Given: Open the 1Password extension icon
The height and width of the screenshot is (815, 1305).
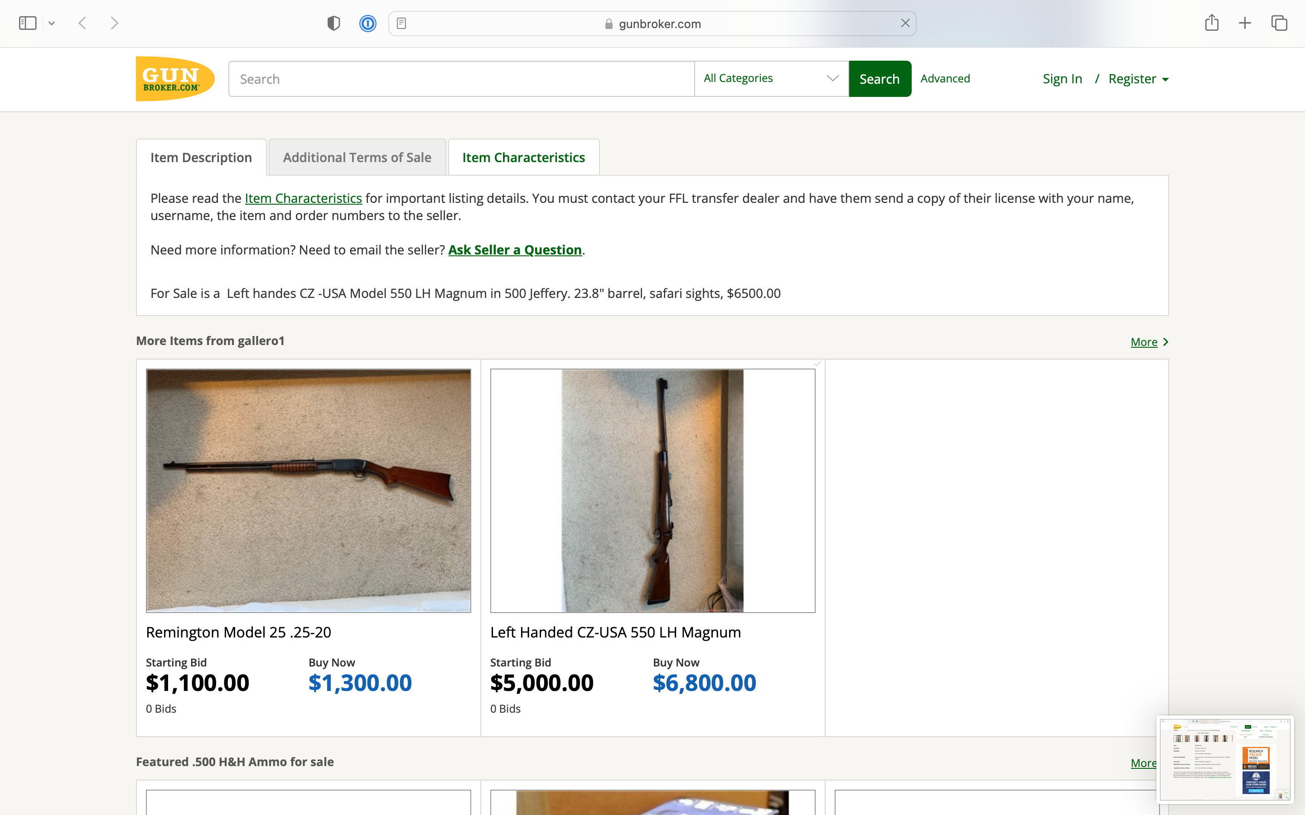Looking at the screenshot, I should click(x=368, y=23).
